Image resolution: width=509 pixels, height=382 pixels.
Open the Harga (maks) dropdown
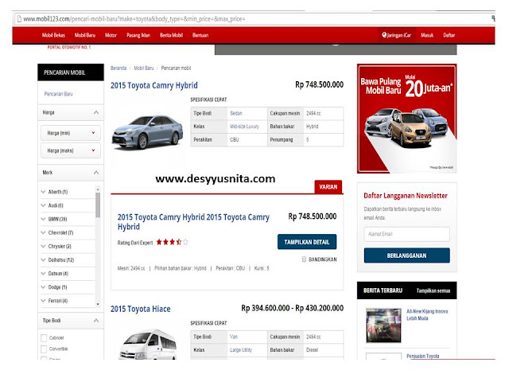(x=71, y=150)
